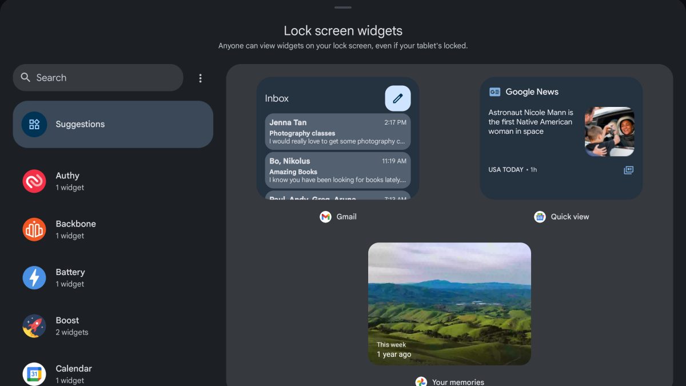This screenshot has height=386, width=686.
Task: Click the blue Battery lightning icon
Action: tap(34, 278)
